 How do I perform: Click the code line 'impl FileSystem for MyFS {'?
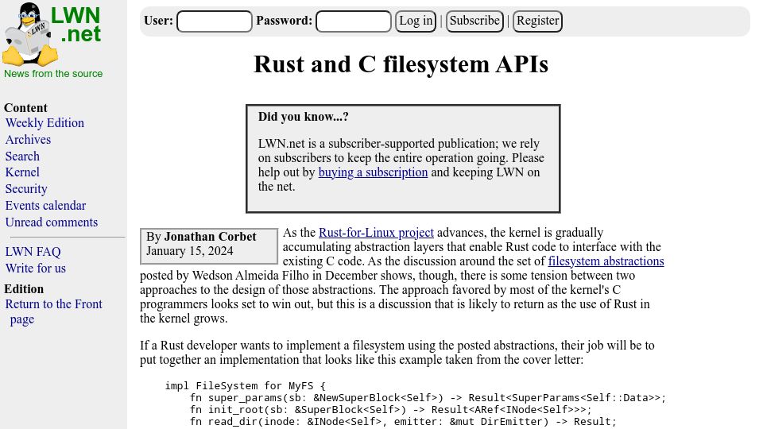pyautogui.click(x=246, y=386)
